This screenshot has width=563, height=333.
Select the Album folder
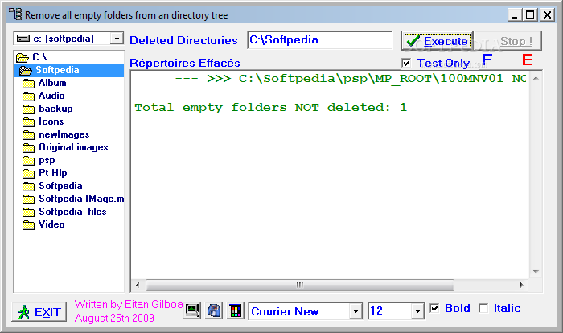pos(44,83)
